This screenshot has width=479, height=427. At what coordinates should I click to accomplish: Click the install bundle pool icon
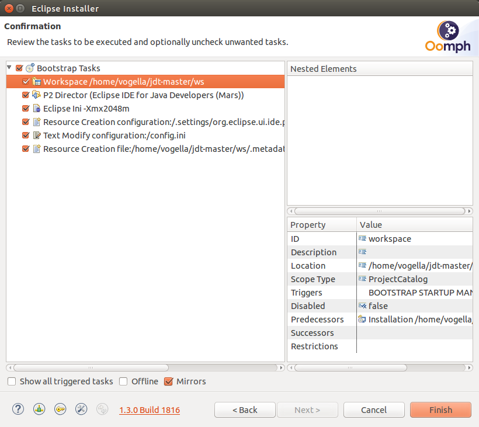click(39, 409)
